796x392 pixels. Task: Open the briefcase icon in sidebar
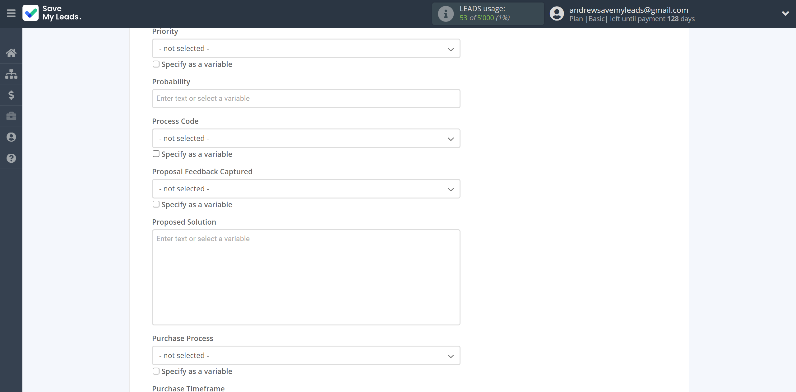[11, 116]
